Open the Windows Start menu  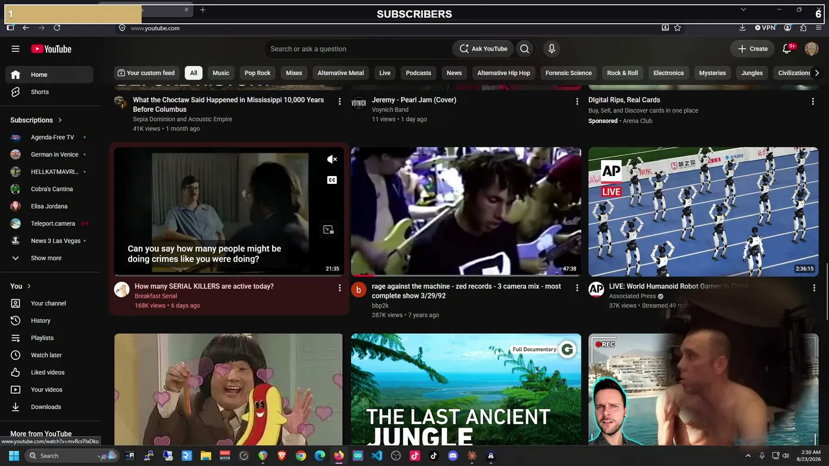pyautogui.click(x=14, y=456)
